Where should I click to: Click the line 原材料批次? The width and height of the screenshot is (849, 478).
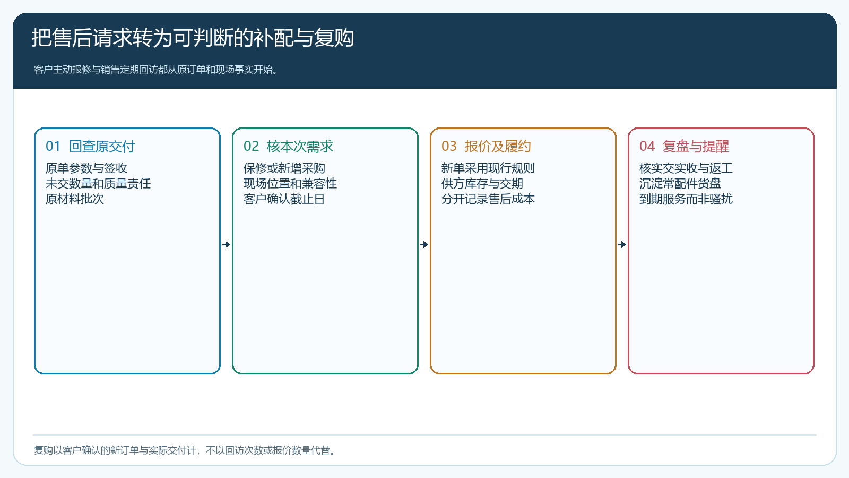(x=75, y=199)
